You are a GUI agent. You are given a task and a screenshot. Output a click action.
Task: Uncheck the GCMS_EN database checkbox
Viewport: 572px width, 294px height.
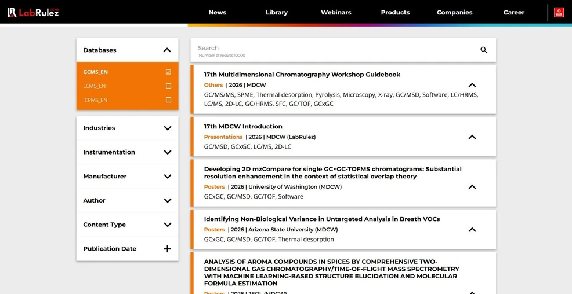click(168, 72)
